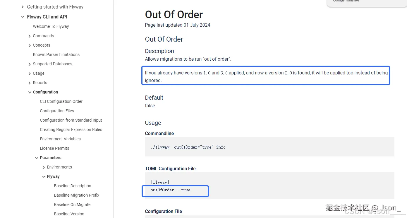Screen dimensions: 407x218
Task: Open Environment Variables page
Action: click(60, 139)
